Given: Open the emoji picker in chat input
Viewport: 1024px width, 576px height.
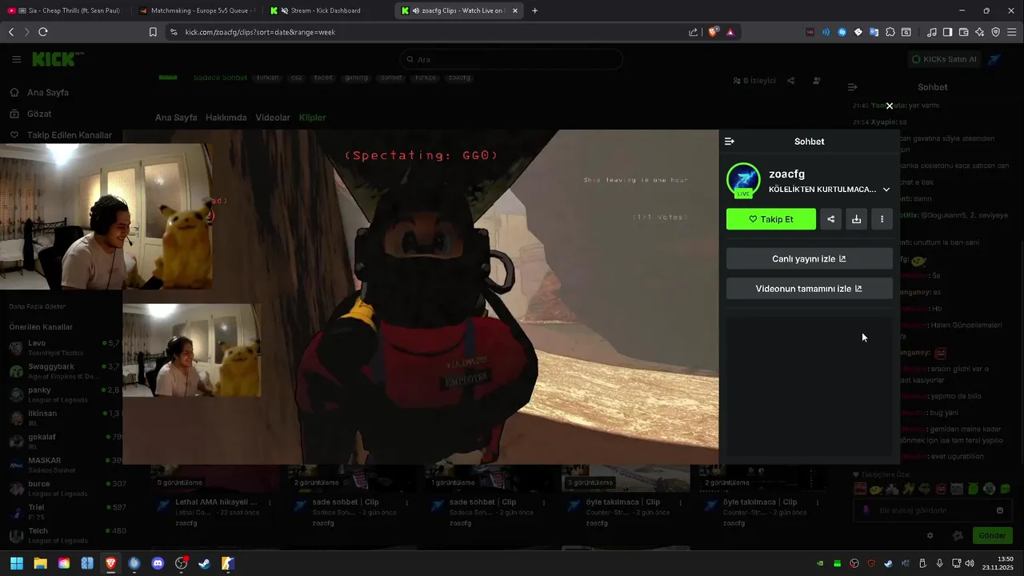Looking at the screenshot, I should (1000, 510).
